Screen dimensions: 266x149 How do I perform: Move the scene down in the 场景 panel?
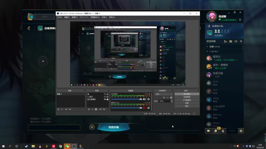70,109
